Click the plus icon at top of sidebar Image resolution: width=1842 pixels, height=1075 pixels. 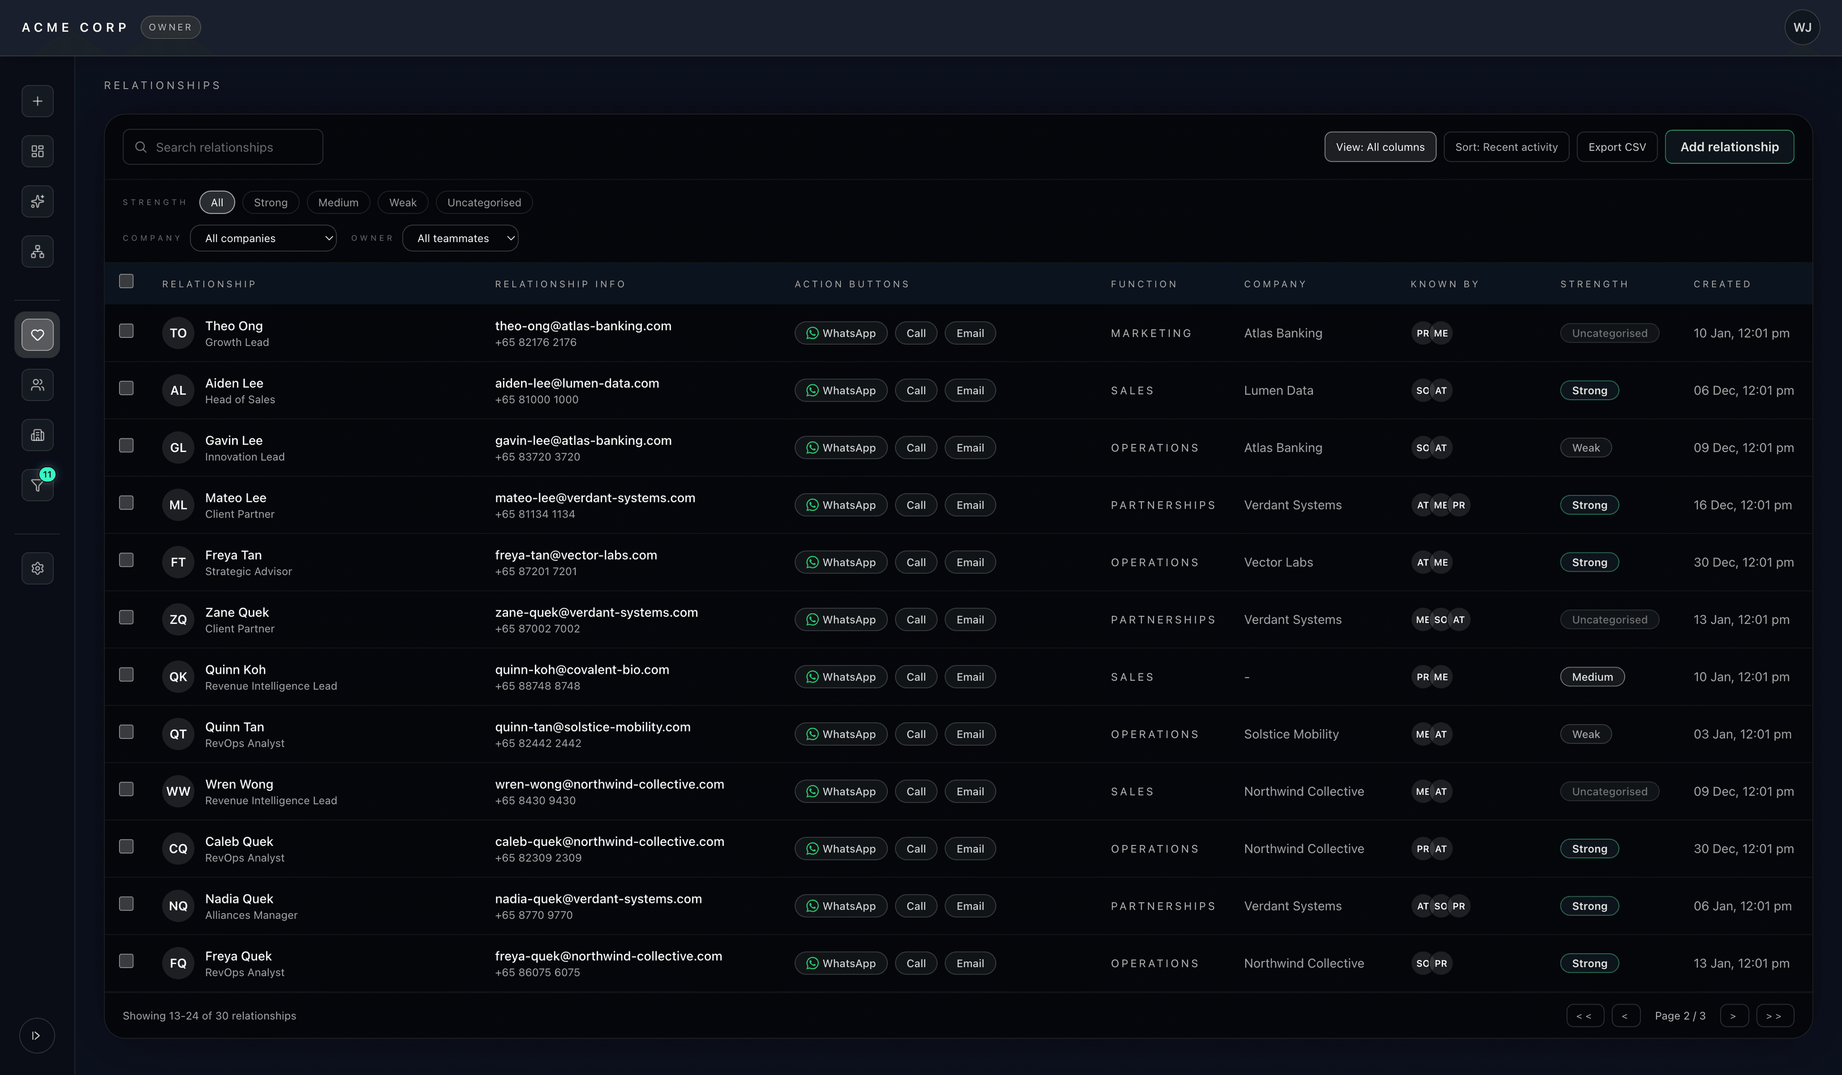click(x=37, y=101)
